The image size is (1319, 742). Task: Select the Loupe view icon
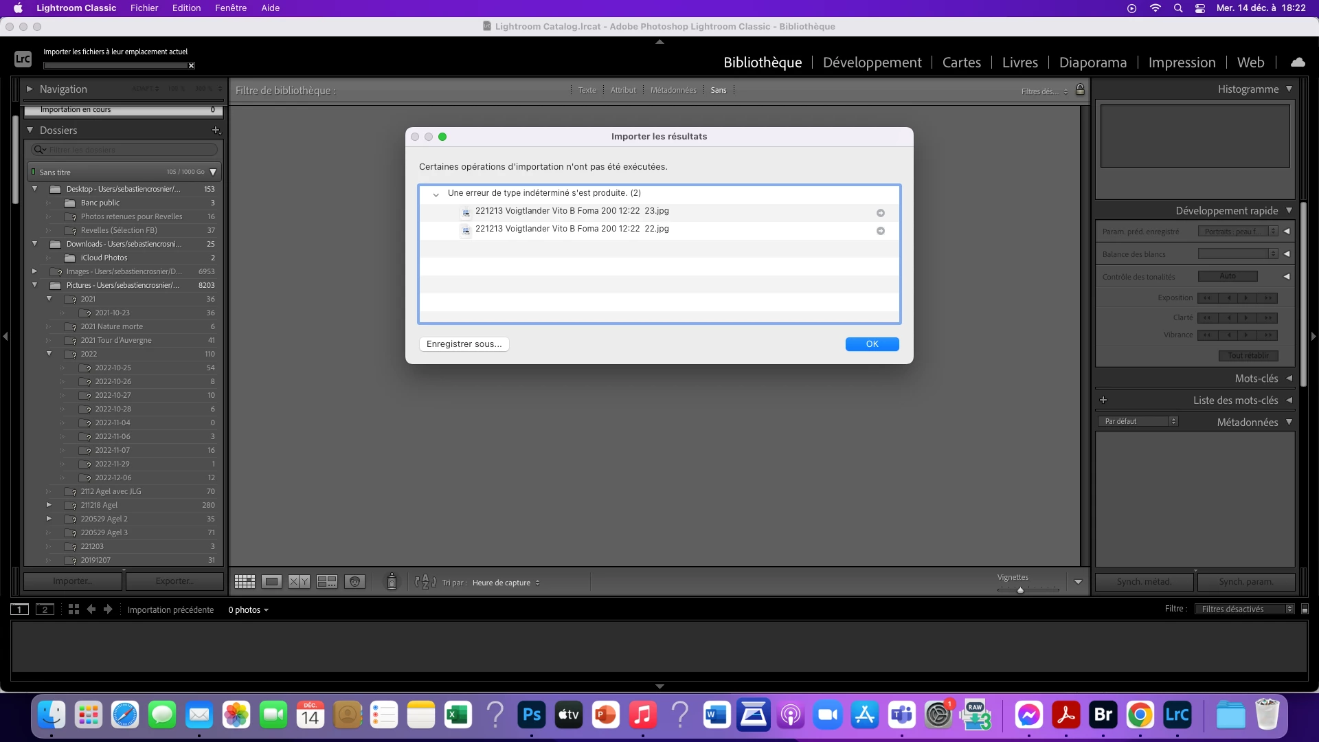click(x=272, y=582)
